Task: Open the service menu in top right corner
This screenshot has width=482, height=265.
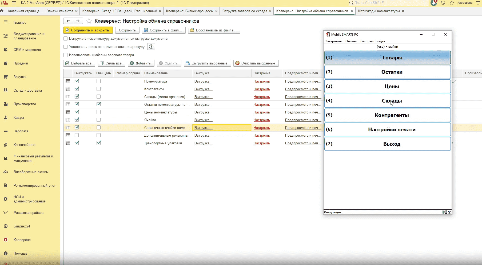Action: coord(478,3)
